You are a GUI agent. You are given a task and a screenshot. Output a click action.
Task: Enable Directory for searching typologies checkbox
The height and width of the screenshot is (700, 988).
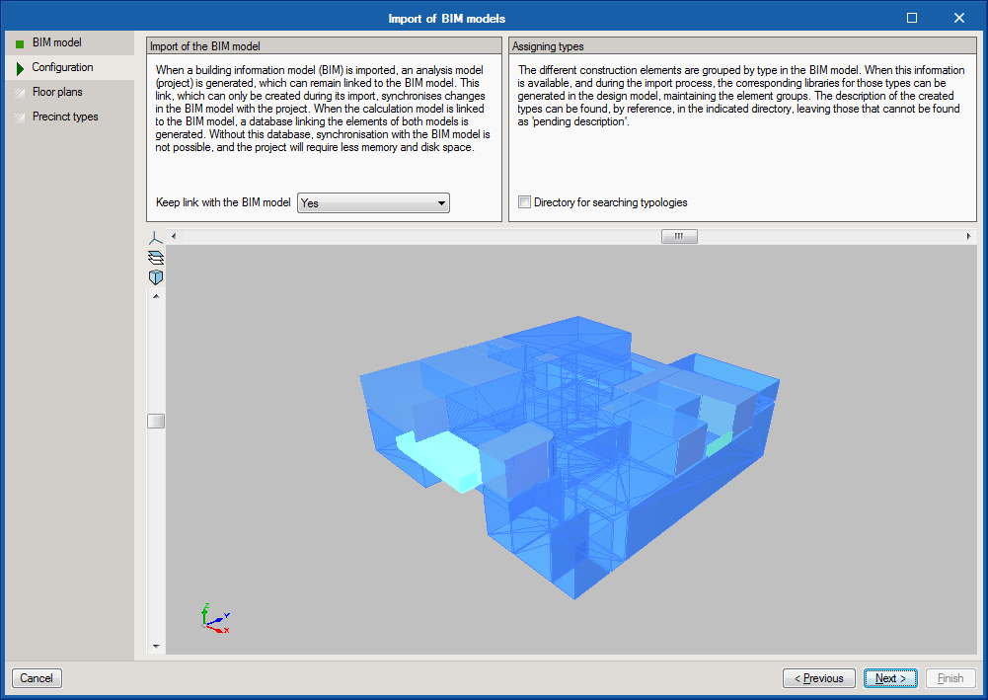pos(525,202)
